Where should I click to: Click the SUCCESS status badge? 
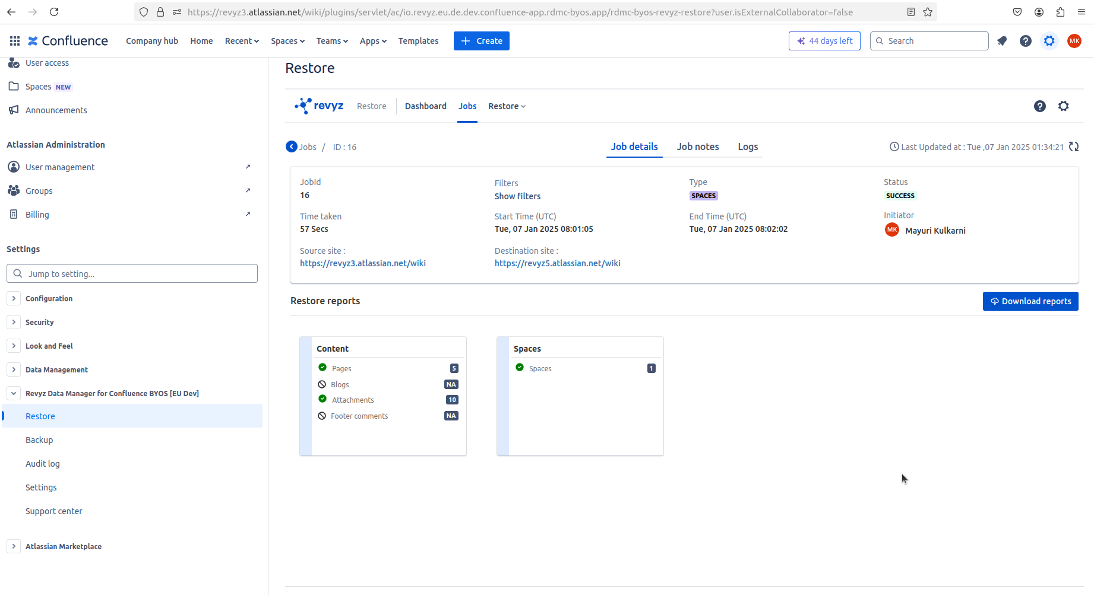pyautogui.click(x=900, y=196)
